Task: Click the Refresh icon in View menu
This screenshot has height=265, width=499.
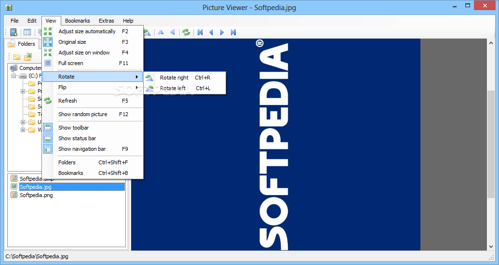Action: click(48, 101)
